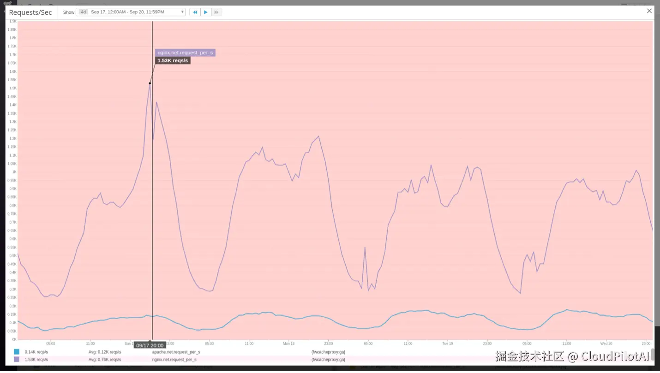Click the blue apache series color swatch

pyautogui.click(x=17, y=352)
